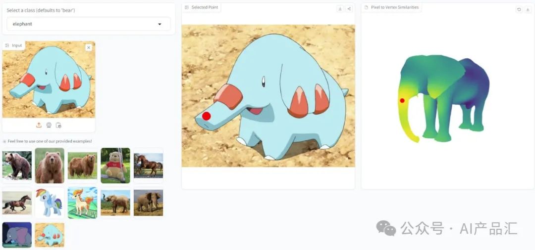Load the blue Phanpy example thumbnail
Image resolution: width=535 pixels, height=250 pixels.
[50, 235]
